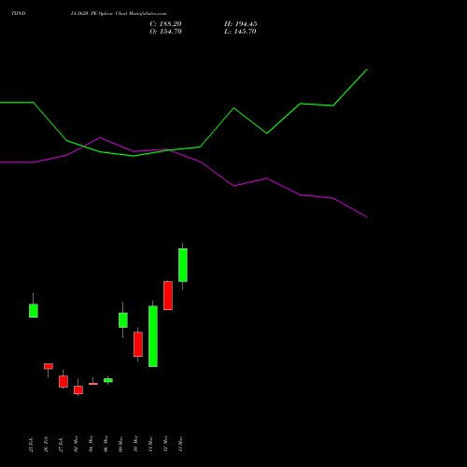Click the 10 Mar date axis label
Viewport: 467px width, 467px height.
(x=135, y=445)
